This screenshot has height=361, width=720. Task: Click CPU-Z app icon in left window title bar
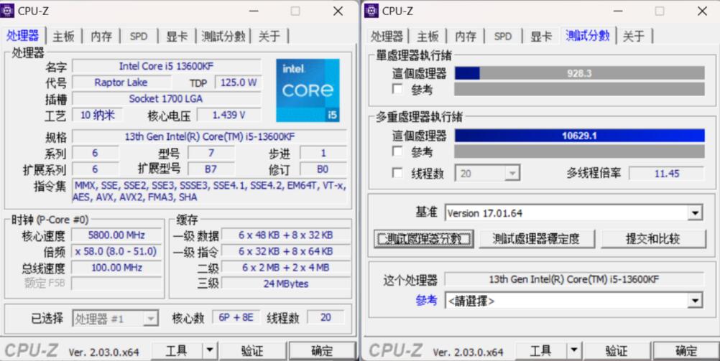click(7, 11)
